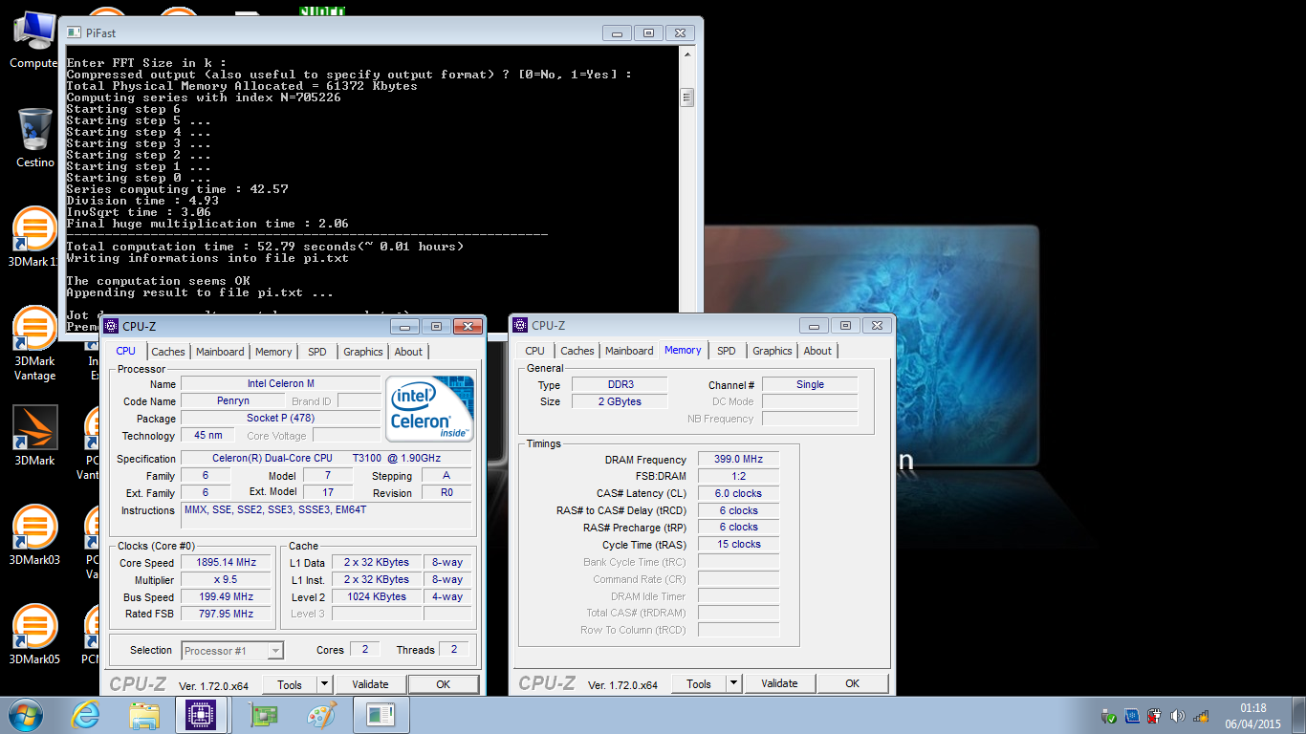
Task: Click the blue Intel tray icon
Action: (1132, 715)
